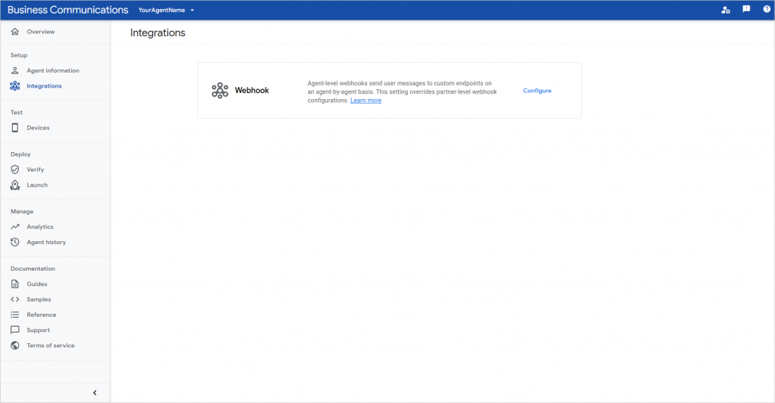Click the Overview home icon

pyautogui.click(x=15, y=32)
